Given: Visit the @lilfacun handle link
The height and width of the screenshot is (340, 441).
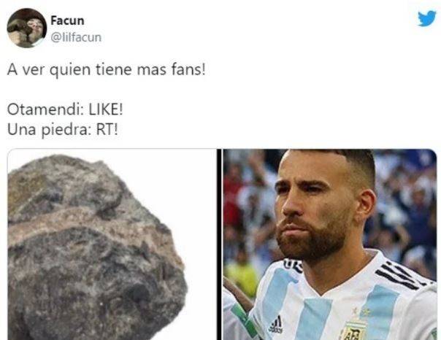Looking at the screenshot, I should [76, 37].
